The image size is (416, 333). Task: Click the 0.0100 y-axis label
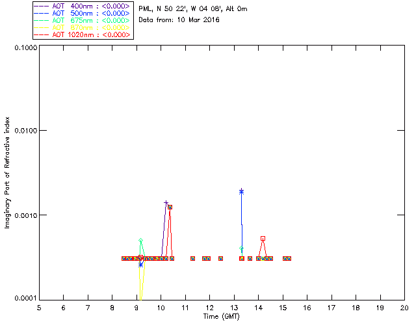coord(26,131)
